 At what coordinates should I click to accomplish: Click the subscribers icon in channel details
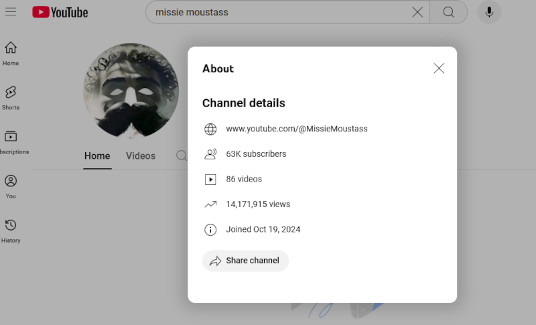[x=210, y=154]
